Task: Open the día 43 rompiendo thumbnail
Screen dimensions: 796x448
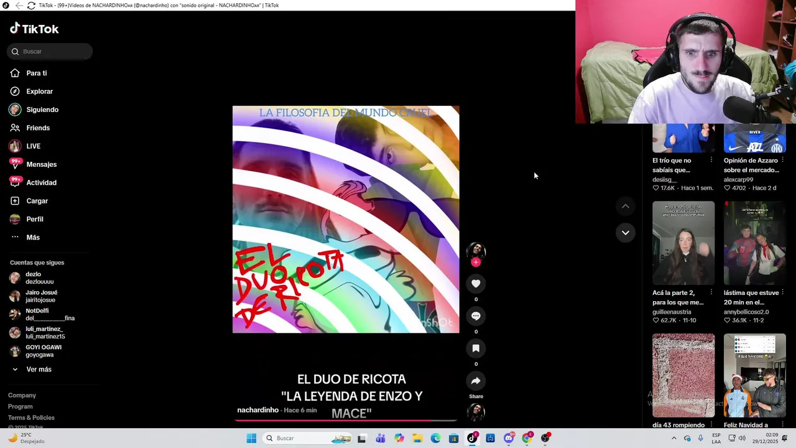Action: coord(683,375)
